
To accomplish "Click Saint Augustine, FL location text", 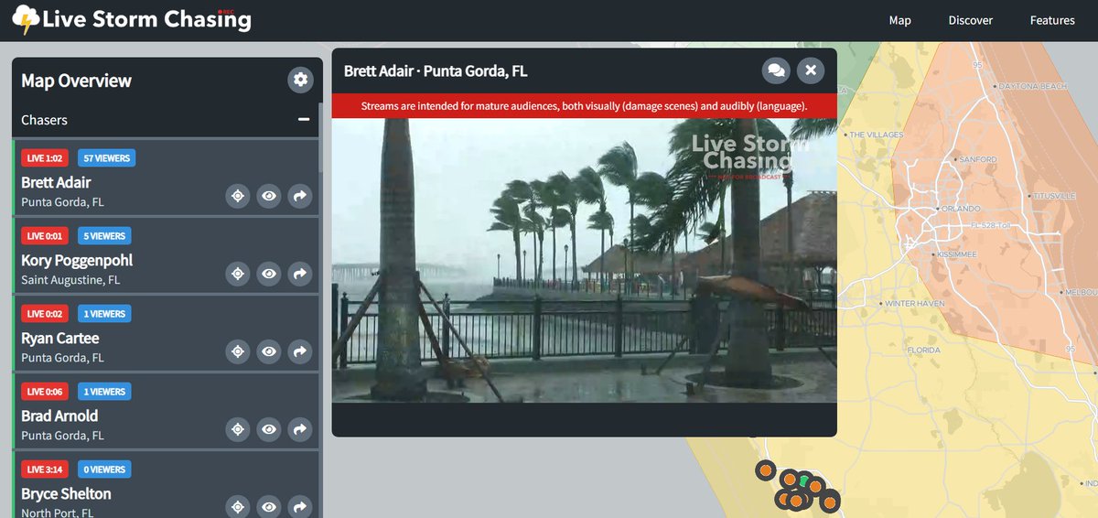I will click(x=70, y=280).
